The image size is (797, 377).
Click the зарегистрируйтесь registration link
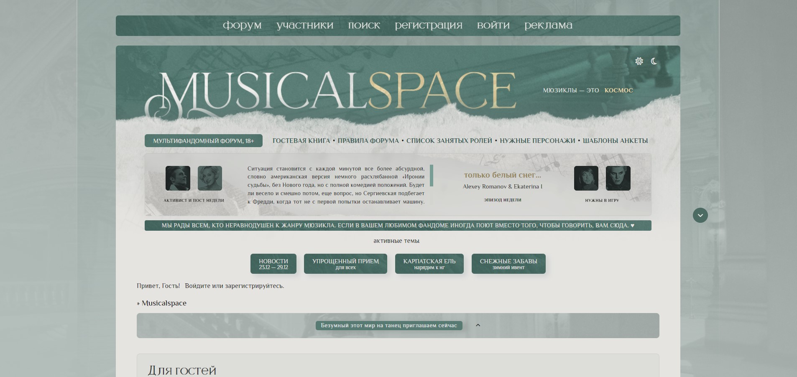point(254,286)
